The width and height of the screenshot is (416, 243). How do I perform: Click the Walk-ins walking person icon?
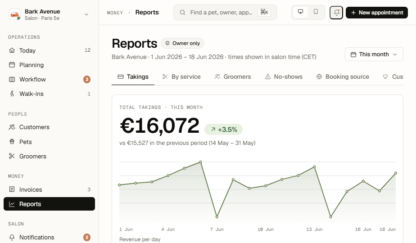pos(12,94)
